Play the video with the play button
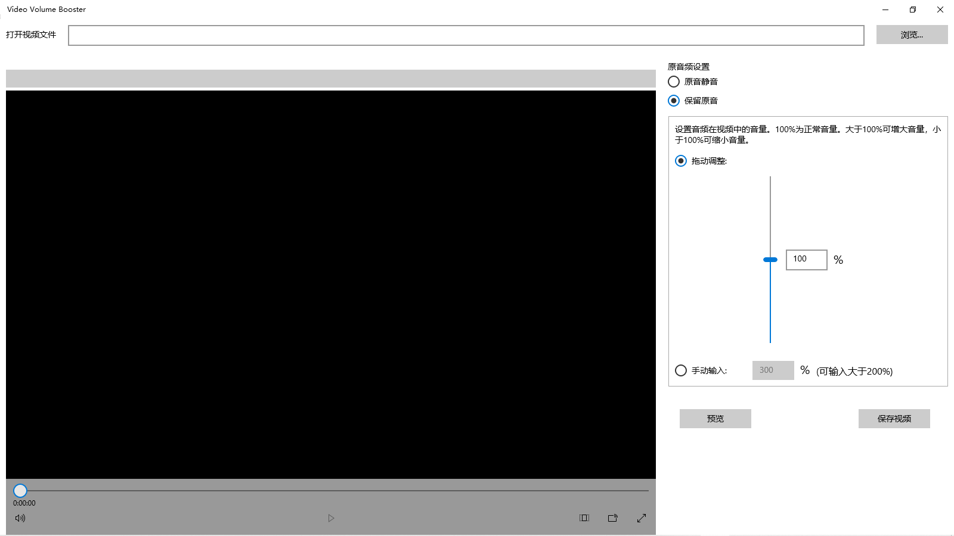The height and width of the screenshot is (536, 954). (331, 518)
